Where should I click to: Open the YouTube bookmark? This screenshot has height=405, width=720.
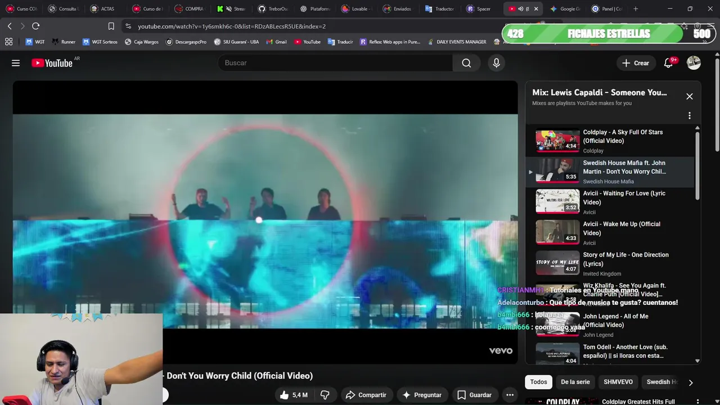307,42
